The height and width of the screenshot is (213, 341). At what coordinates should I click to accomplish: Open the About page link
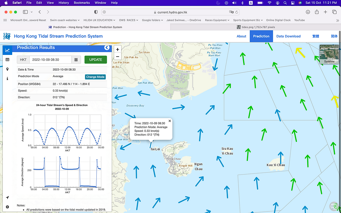241,36
